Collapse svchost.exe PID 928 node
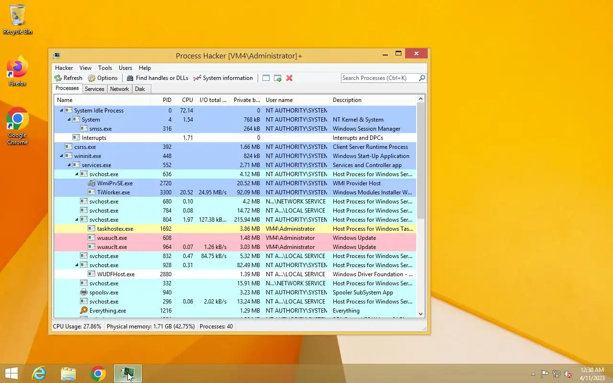The height and width of the screenshot is (383, 613). point(77,265)
